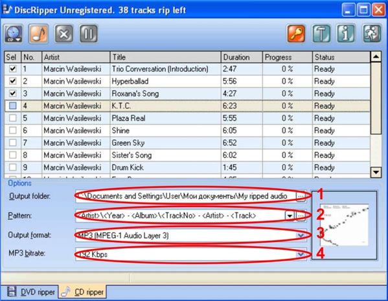Viewport: 388px width, 301px height.
Task: Click the track list scroll down arrow
Action: click(376, 172)
